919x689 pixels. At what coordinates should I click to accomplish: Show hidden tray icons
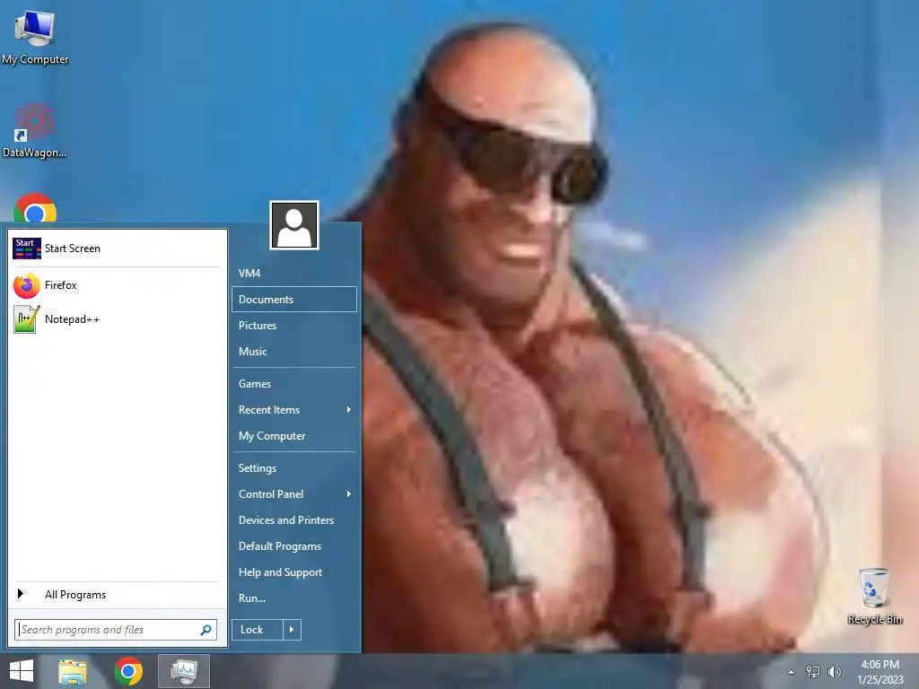791,672
